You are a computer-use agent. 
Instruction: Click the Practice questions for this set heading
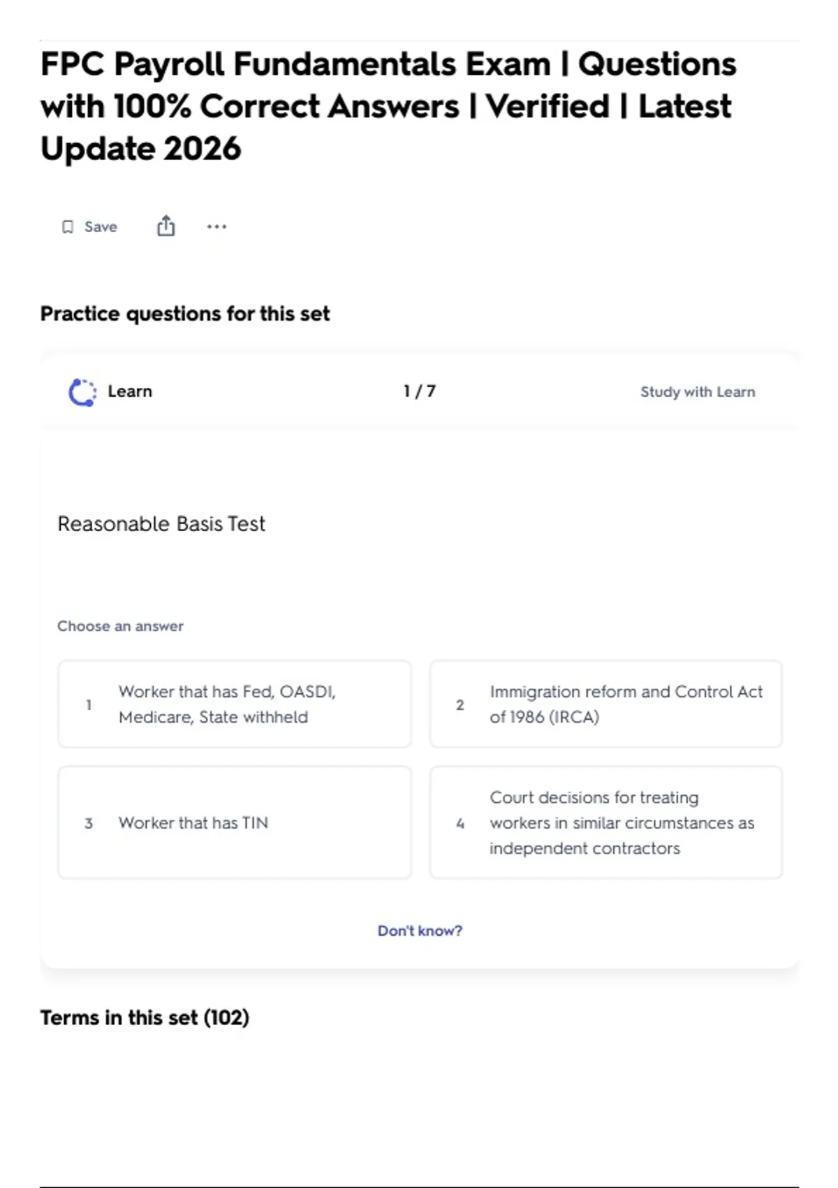[185, 314]
